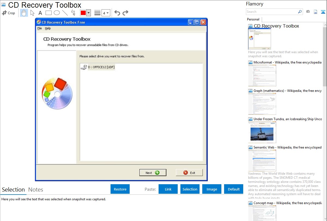327x221 pixels.
Task: Open the Notes tab
Action: 36,190
